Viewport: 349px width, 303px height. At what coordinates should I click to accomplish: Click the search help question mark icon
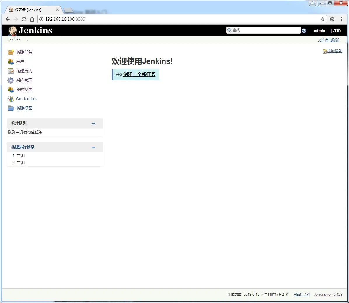pos(304,31)
